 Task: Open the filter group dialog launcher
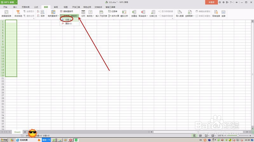point(34,19)
